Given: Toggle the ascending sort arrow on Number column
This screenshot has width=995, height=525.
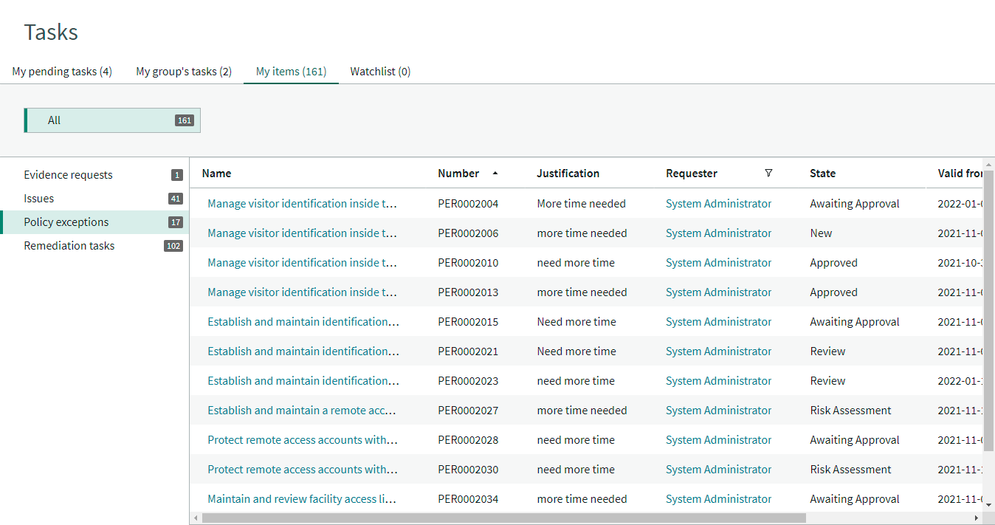Looking at the screenshot, I should pos(495,173).
